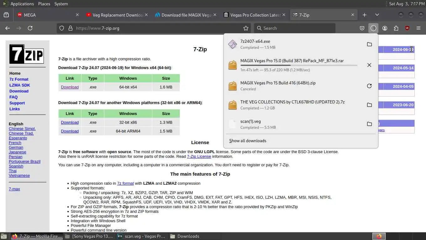Go to 7z Format sidebar link
The height and width of the screenshot is (240, 426).
[x=19, y=79]
